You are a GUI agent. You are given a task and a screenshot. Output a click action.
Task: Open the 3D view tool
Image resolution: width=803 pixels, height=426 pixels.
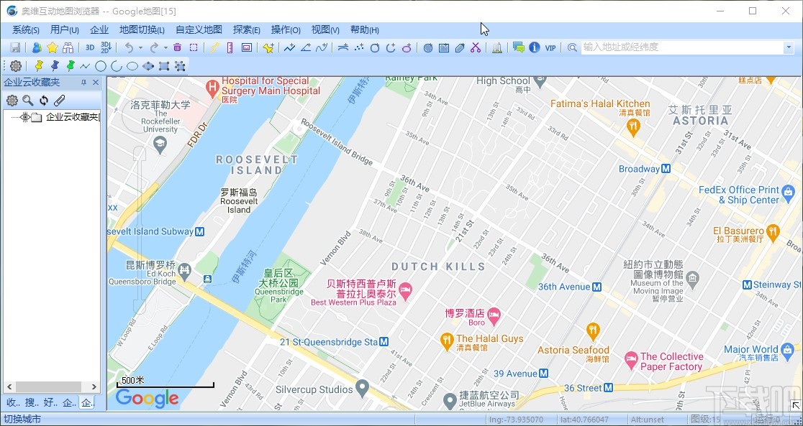click(89, 47)
